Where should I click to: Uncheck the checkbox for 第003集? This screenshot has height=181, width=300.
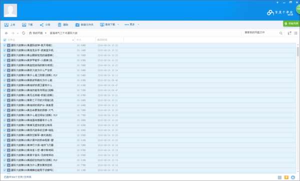coord(5,55)
